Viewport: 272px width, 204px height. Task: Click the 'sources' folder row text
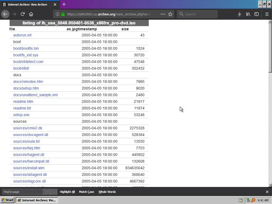tap(20, 121)
